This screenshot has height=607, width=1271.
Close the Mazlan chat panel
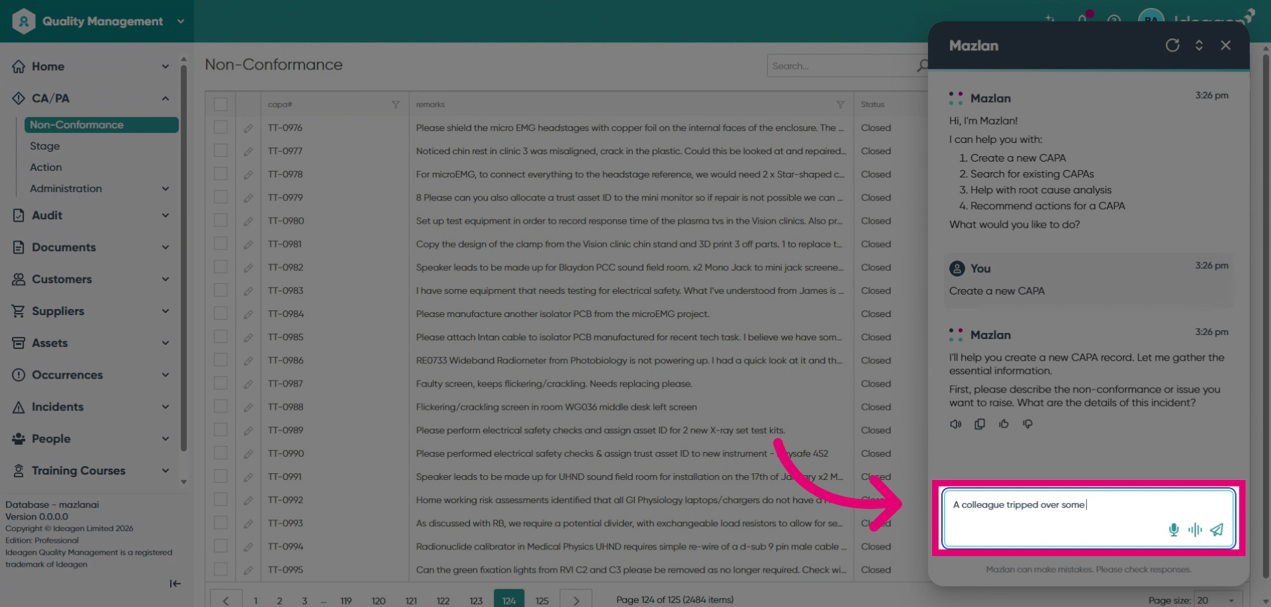click(x=1226, y=45)
